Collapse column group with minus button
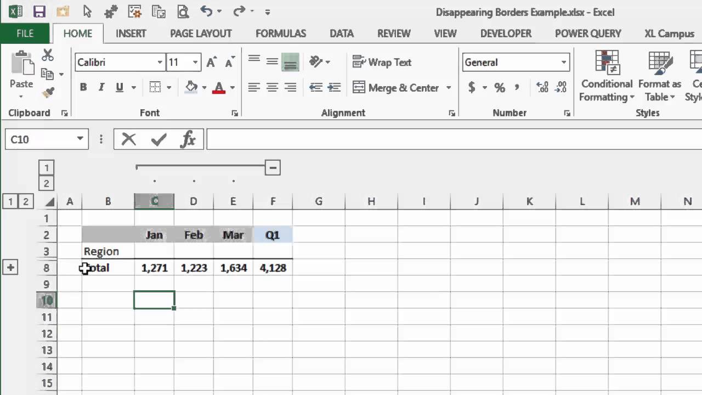702x395 pixels. [273, 167]
